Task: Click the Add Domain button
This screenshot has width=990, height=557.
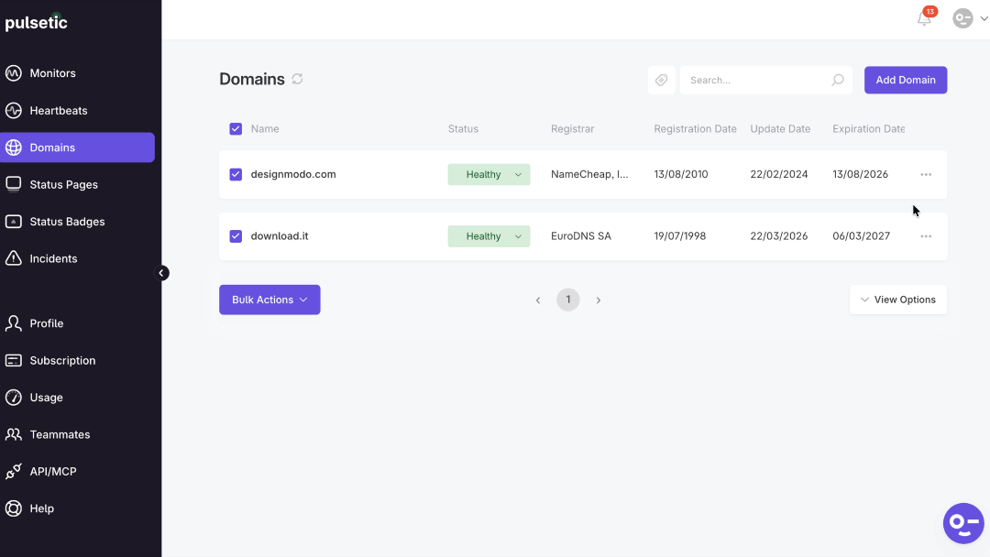Action: tap(906, 80)
